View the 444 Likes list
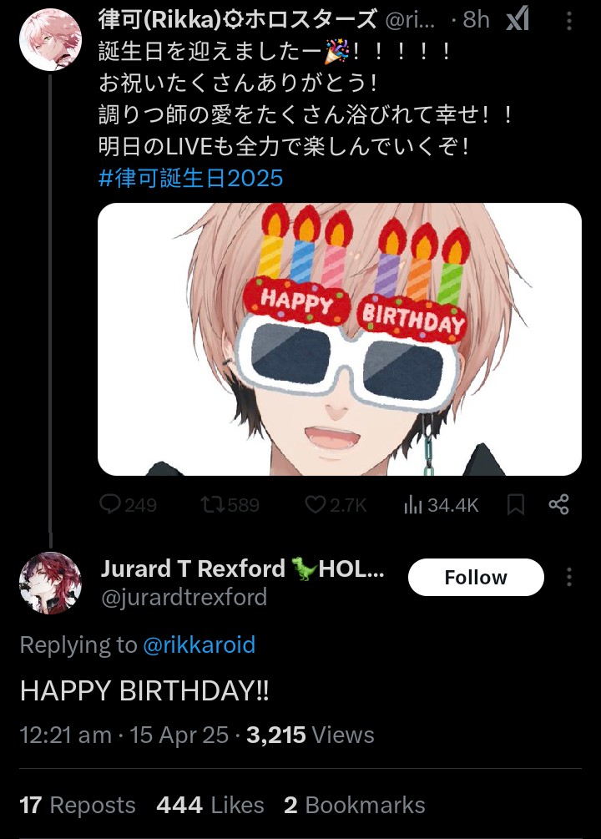The image size is (601, 839). point(210,806)
